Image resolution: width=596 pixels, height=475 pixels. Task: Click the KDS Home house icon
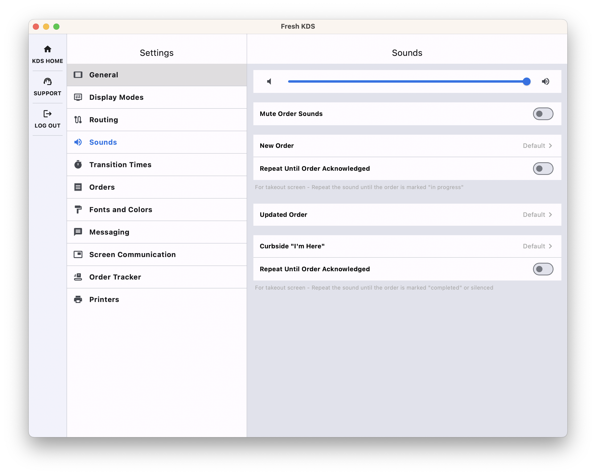48,49
